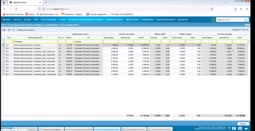Click the filter field containing тканевые

pos(35,41)
